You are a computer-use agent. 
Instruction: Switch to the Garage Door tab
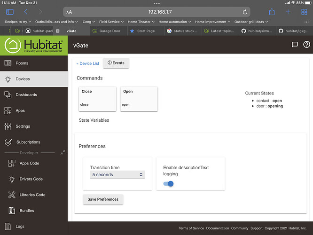[x=109, y=31]
